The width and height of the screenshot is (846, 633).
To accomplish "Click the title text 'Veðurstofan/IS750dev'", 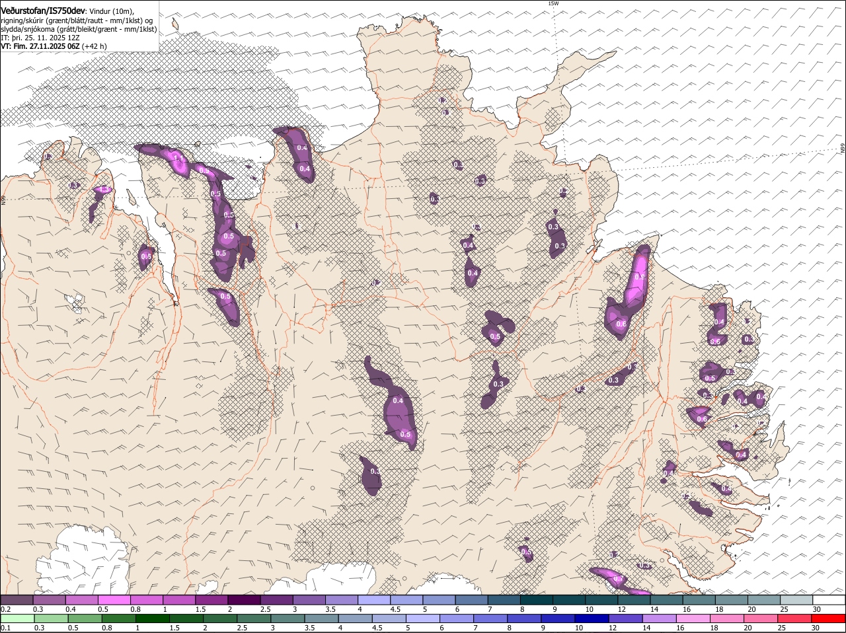I will [x=43, y=11].
